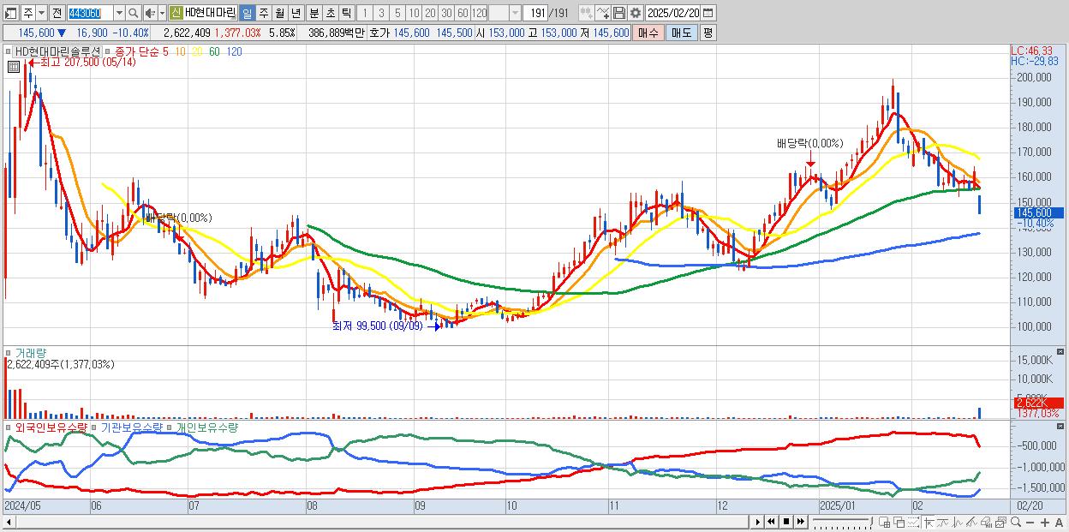This screenshot has height=532, width=1069.
Task: Select the 월 (monthly) period tab
Action: pos(279,13)
